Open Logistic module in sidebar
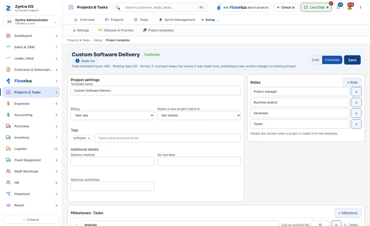Image resolution: width=370 pixels, height=226 pixels. coord(31,149)
